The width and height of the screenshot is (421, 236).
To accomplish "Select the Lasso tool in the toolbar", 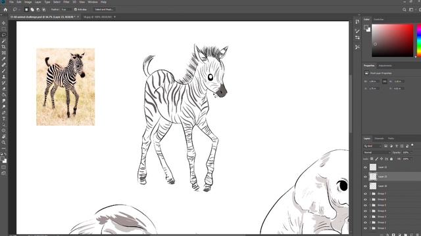I will (4, 35).
